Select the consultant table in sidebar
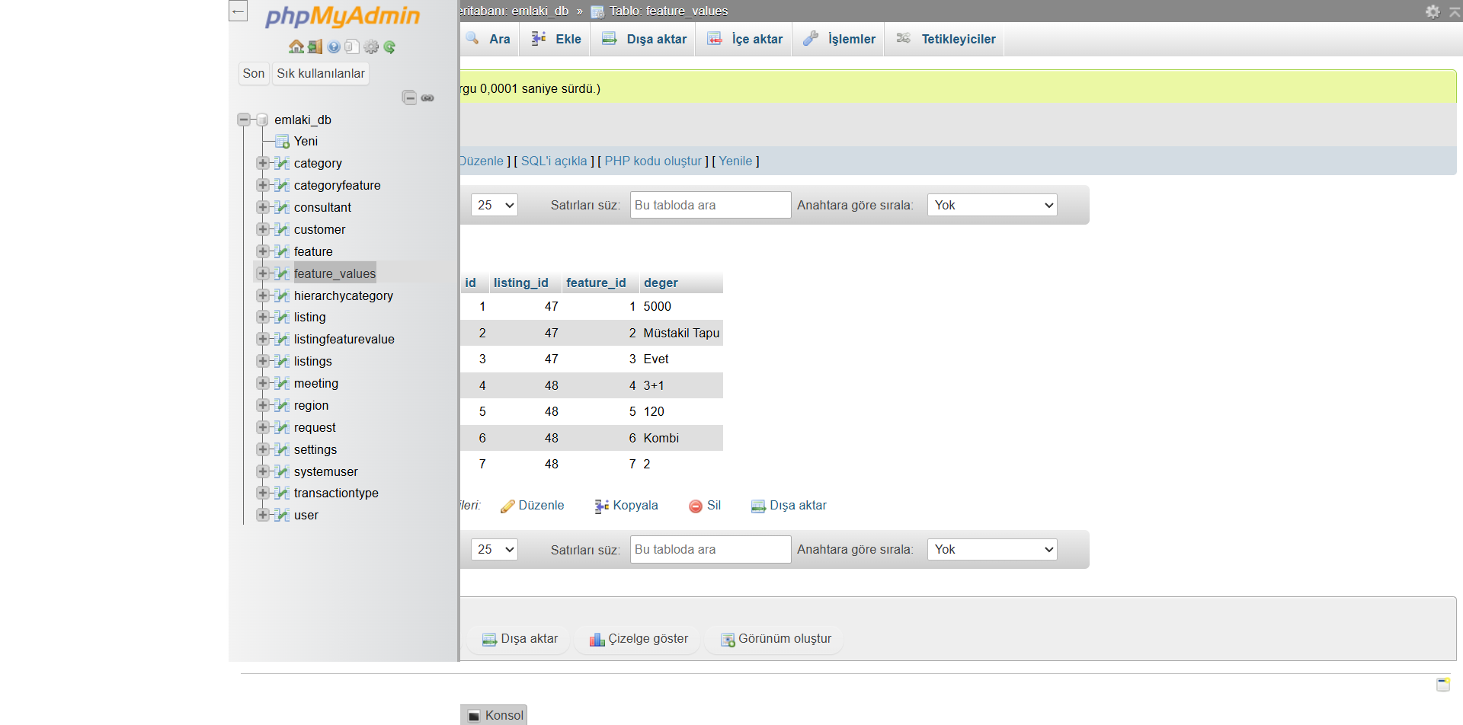The image size is (1463, 725). coord(322,207)
